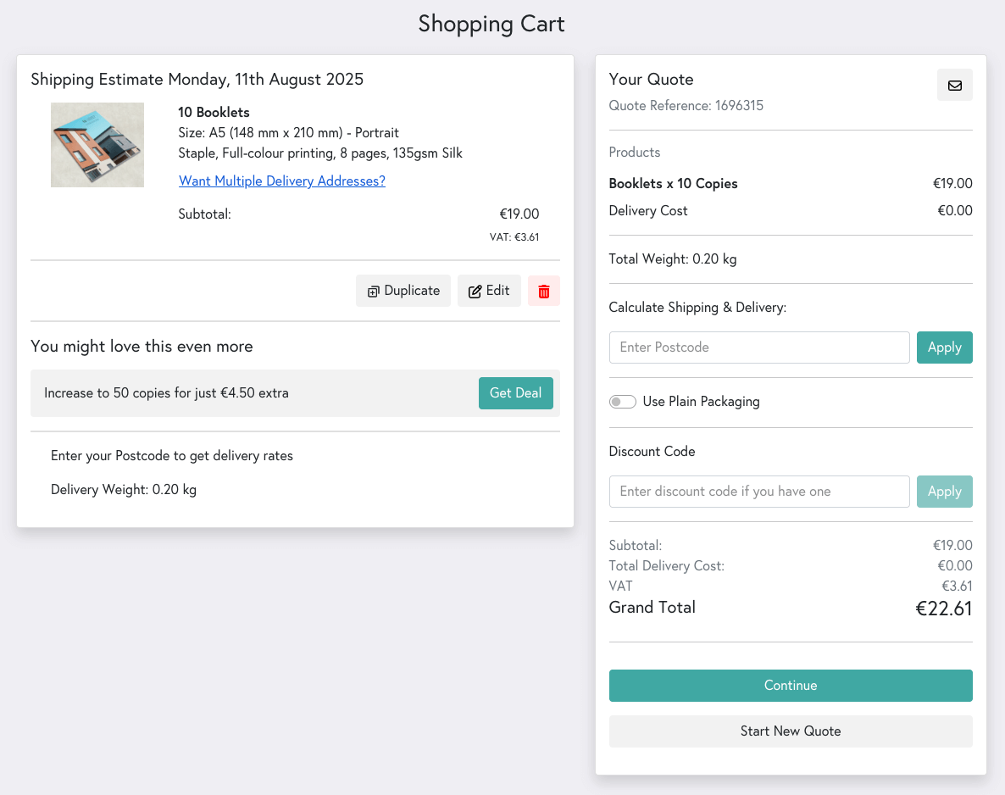This screenshot has height=795, width=1005.
Task: Open the Edit pencil icon for the booklets
Action: point(489,291)
